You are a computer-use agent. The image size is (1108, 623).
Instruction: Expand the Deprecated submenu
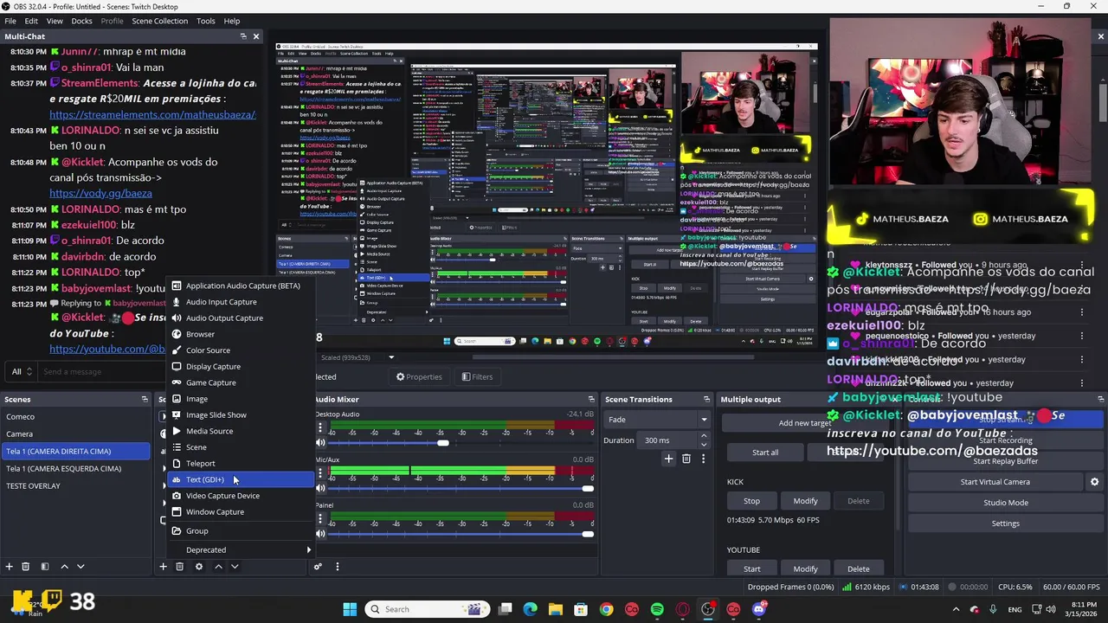241,550
